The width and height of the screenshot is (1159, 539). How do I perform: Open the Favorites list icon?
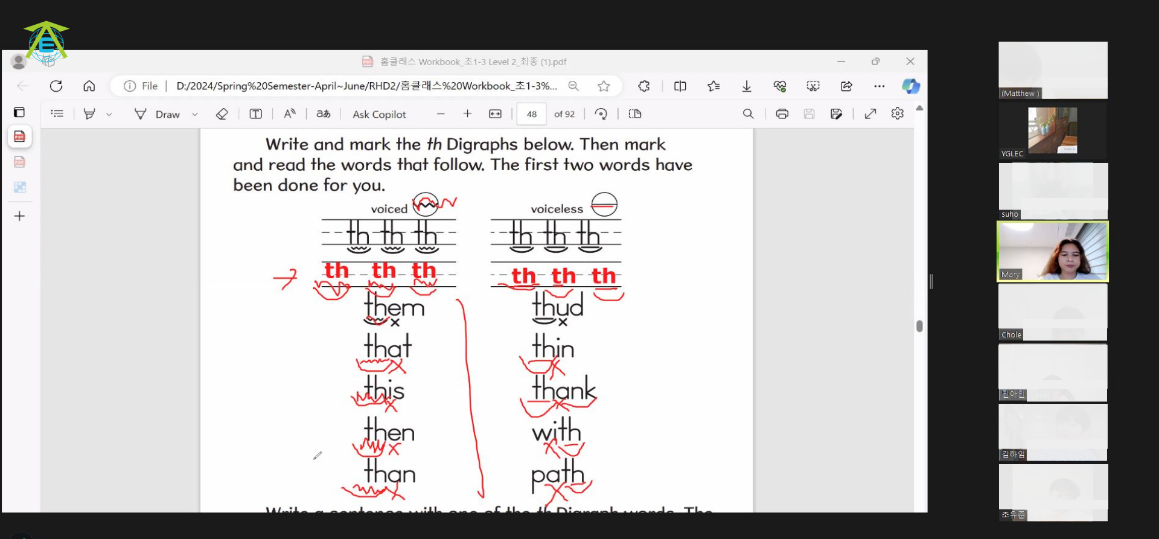click(714, 86)
